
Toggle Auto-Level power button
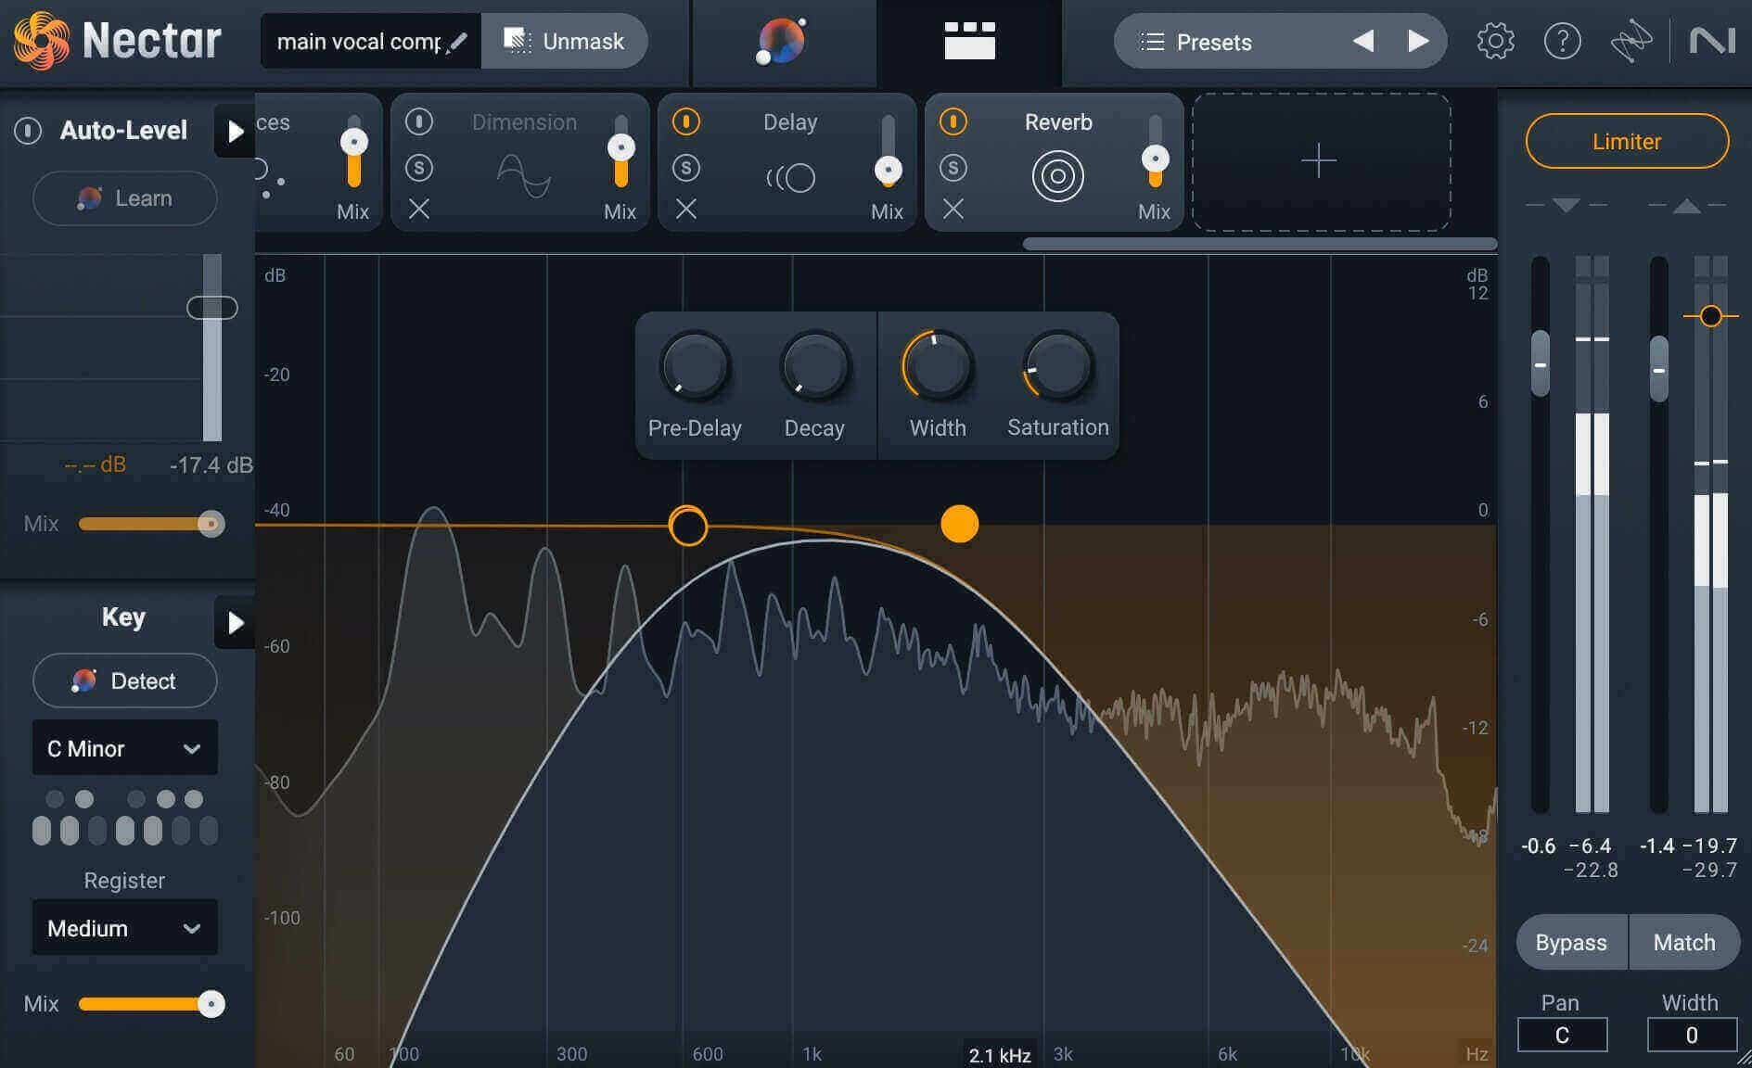(28, 131)
